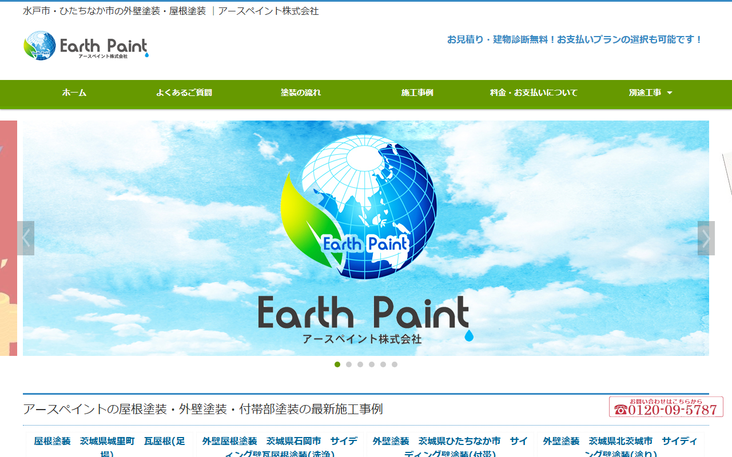This screenshot has height=457, width=732.
Task: Click お見積り・建物診断無料 tagline text
Action: click(574, 39)
